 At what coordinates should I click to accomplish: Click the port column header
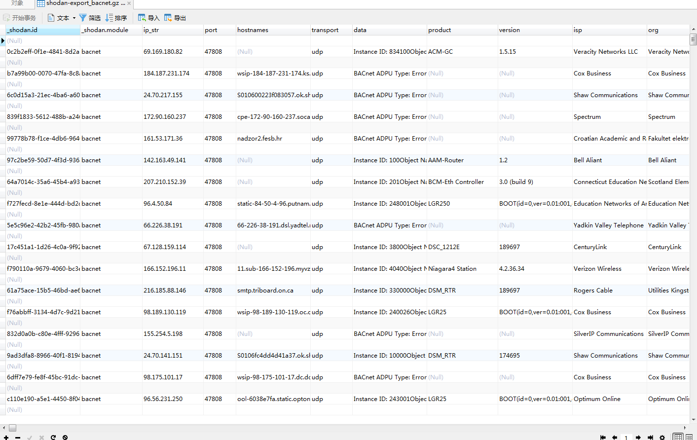(x=220, y=30)
